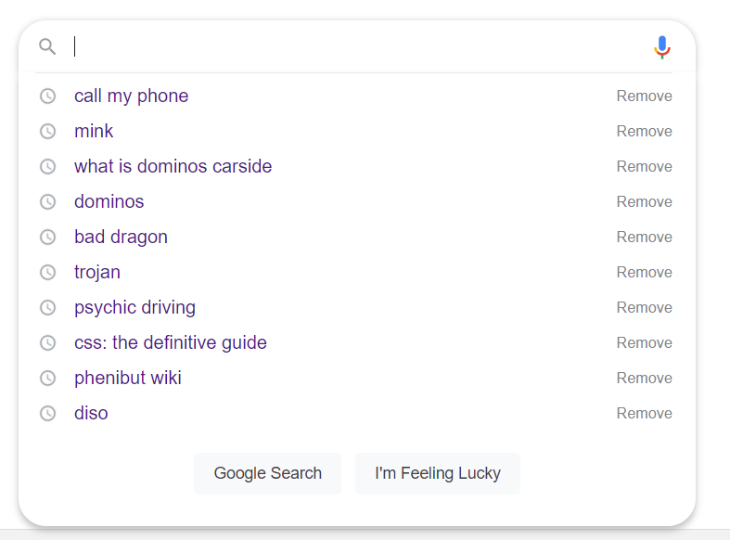This screenshot has width=730, height=540.
Task: Remove call my phone from history
Action: click(644, 96)
